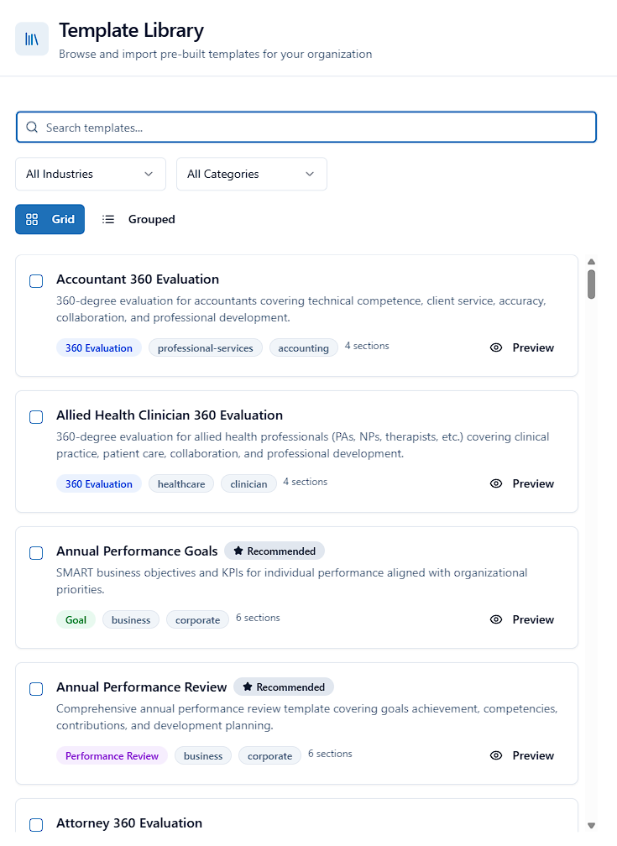Preview the Accountant 360 Evaluation template
The height and width of the screenshot is (846, 617).
tap(522, 347)
